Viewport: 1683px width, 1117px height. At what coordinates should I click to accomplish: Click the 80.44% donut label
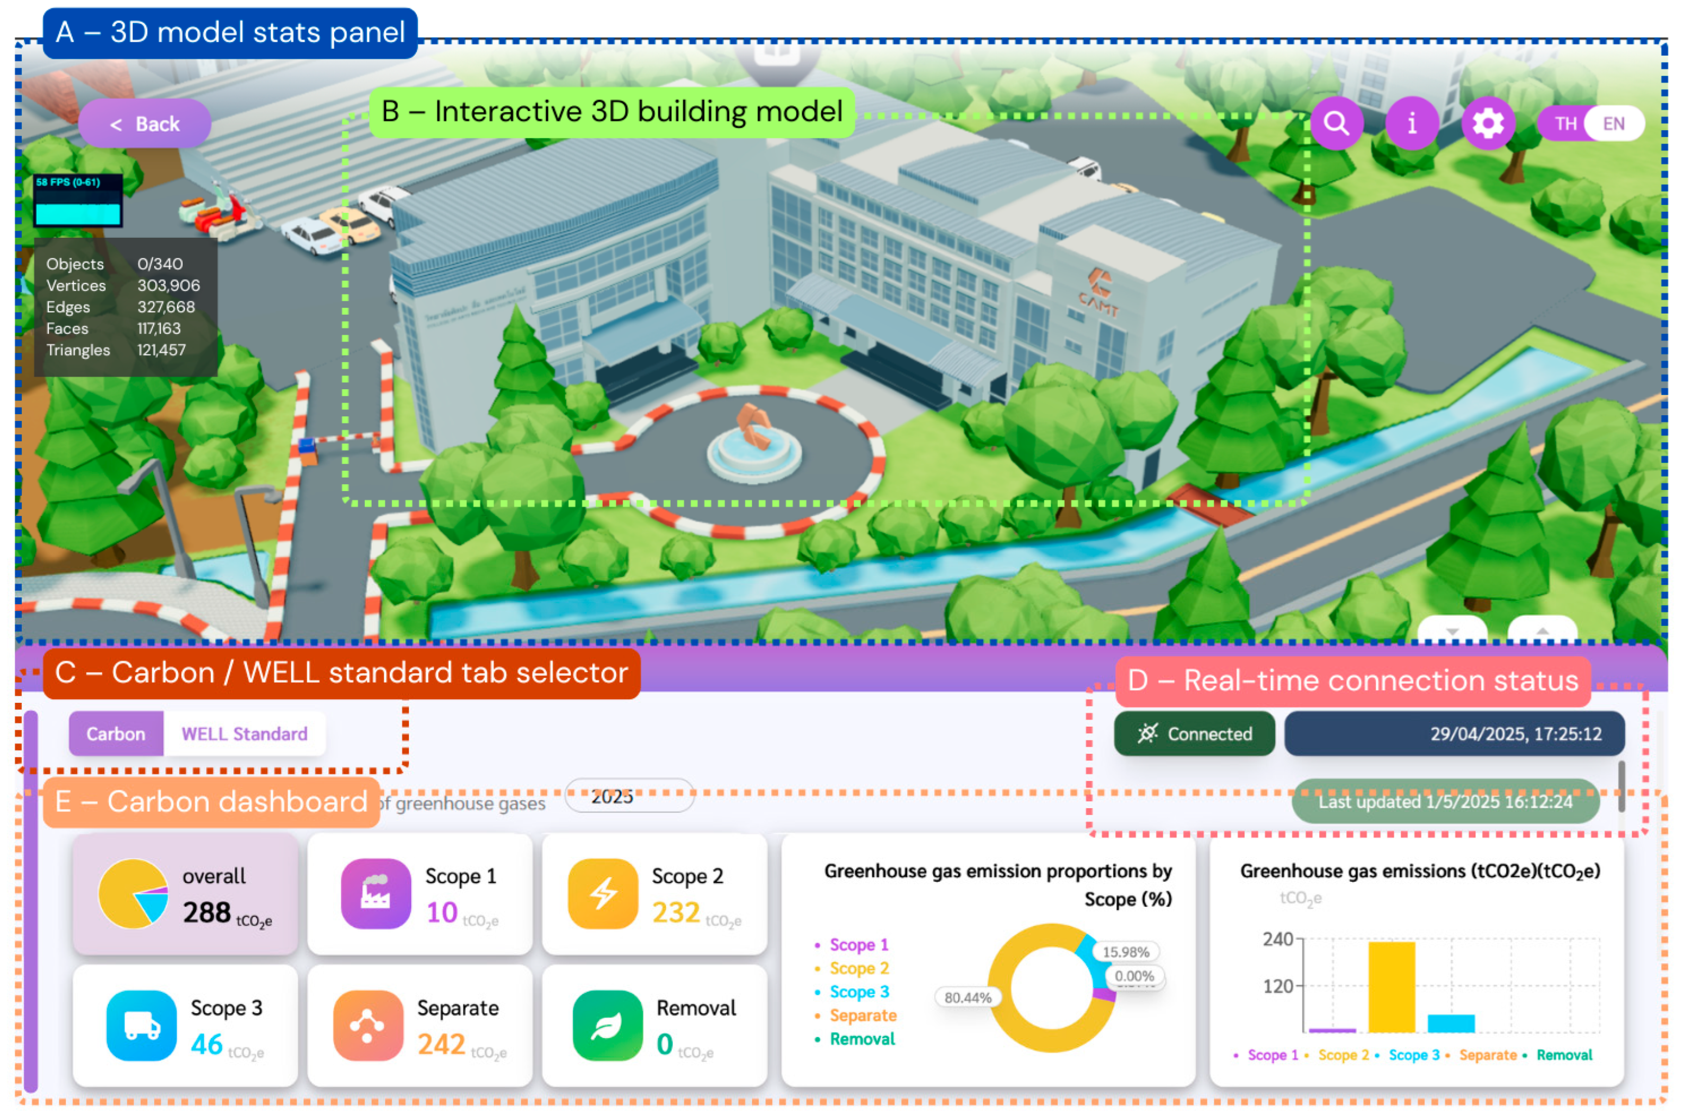tap(967, 997)
